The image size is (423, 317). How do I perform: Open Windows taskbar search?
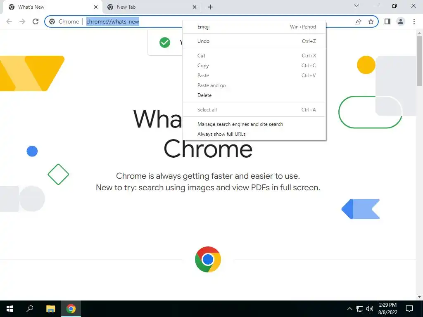30,309
